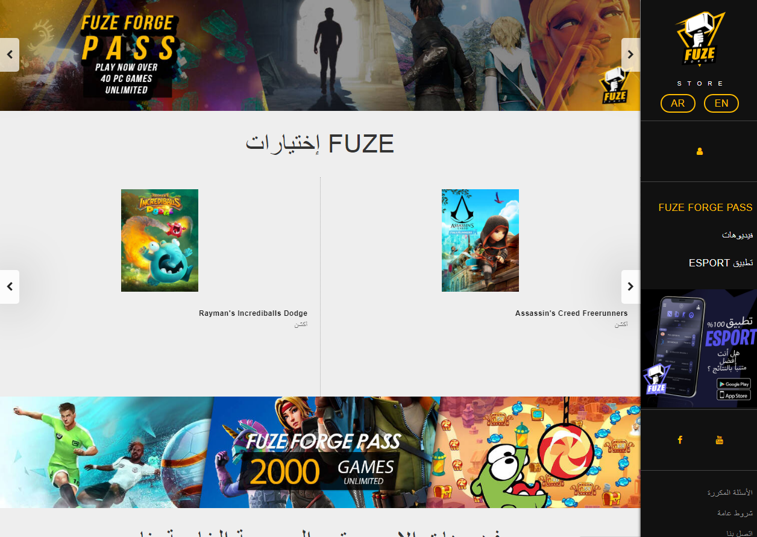Open Assassin's Creed Freerunners title link
This screenshot has width=757, height=537.
[x=571, y=313]
